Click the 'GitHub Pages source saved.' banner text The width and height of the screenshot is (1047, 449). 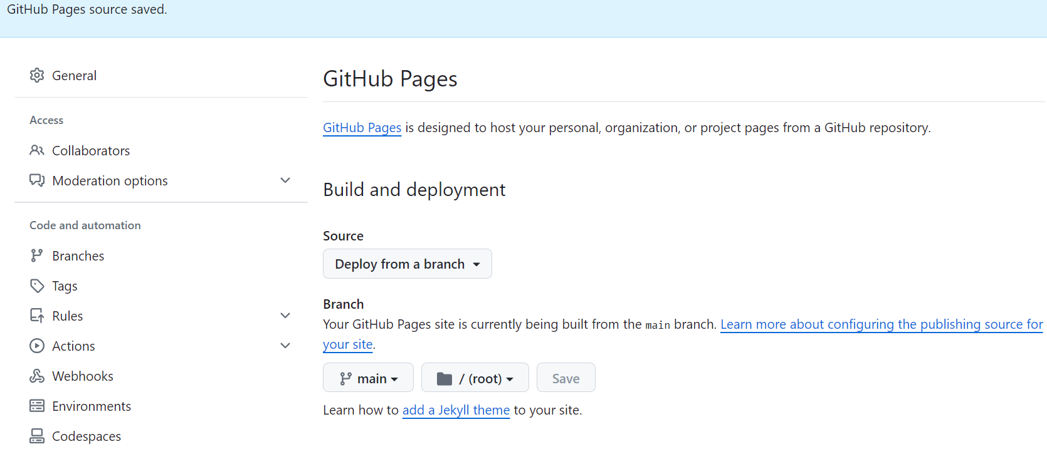[87, 9]
